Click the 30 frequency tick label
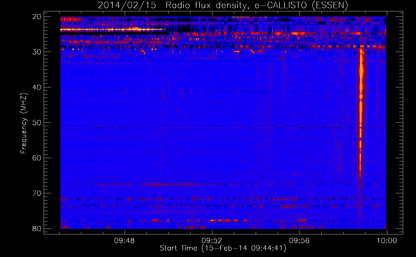This screenshot has width=416, height=257. pos(37,52)
